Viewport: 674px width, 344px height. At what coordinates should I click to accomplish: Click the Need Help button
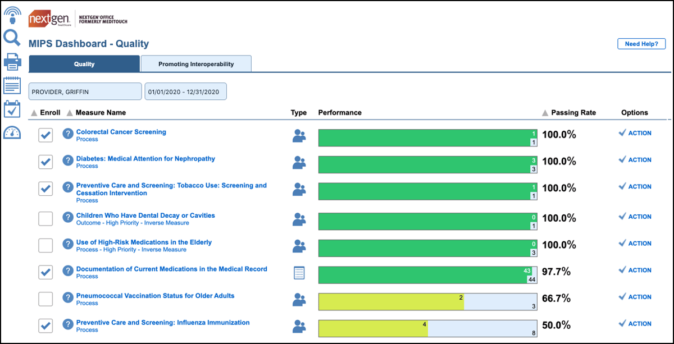coord(641,43)
